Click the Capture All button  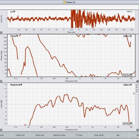[20, 135]
